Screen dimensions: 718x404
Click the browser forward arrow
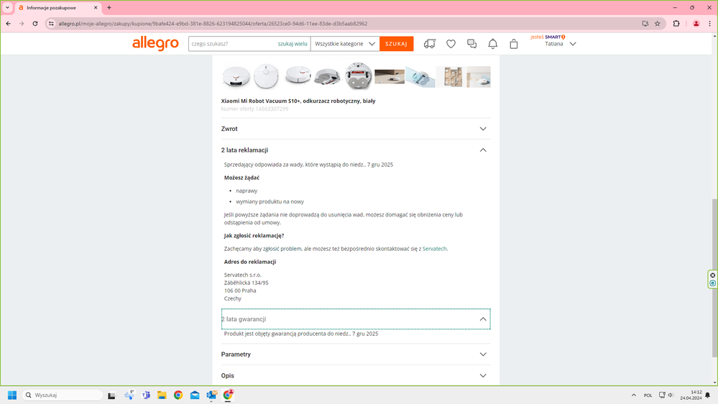[21, 23]
